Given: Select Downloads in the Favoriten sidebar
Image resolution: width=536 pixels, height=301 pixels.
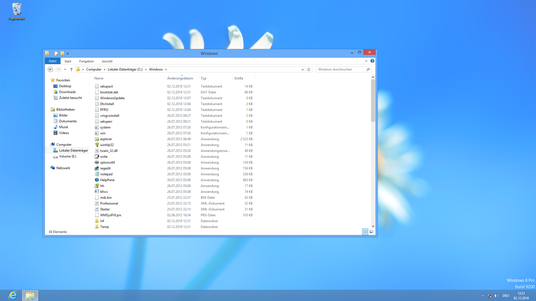Looking at the screenshot, I should [x=67, y=92].
